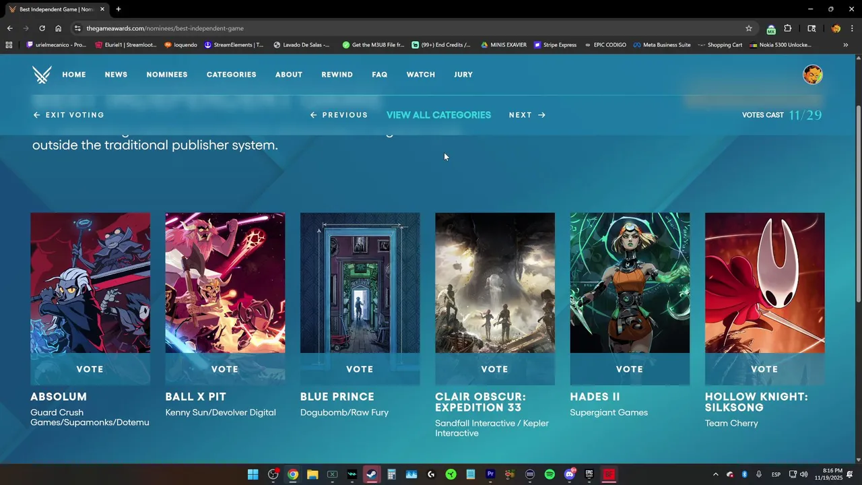862x485 pixels.
Task: Go to the HOME nav item
Action: tap(74, 75)
